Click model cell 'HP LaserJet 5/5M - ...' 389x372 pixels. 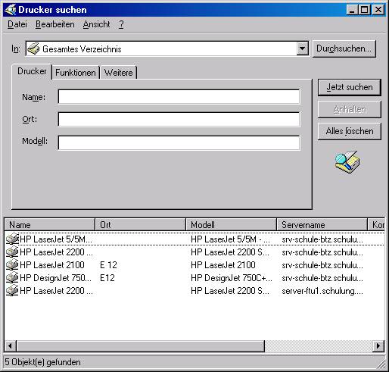[230, 239]
